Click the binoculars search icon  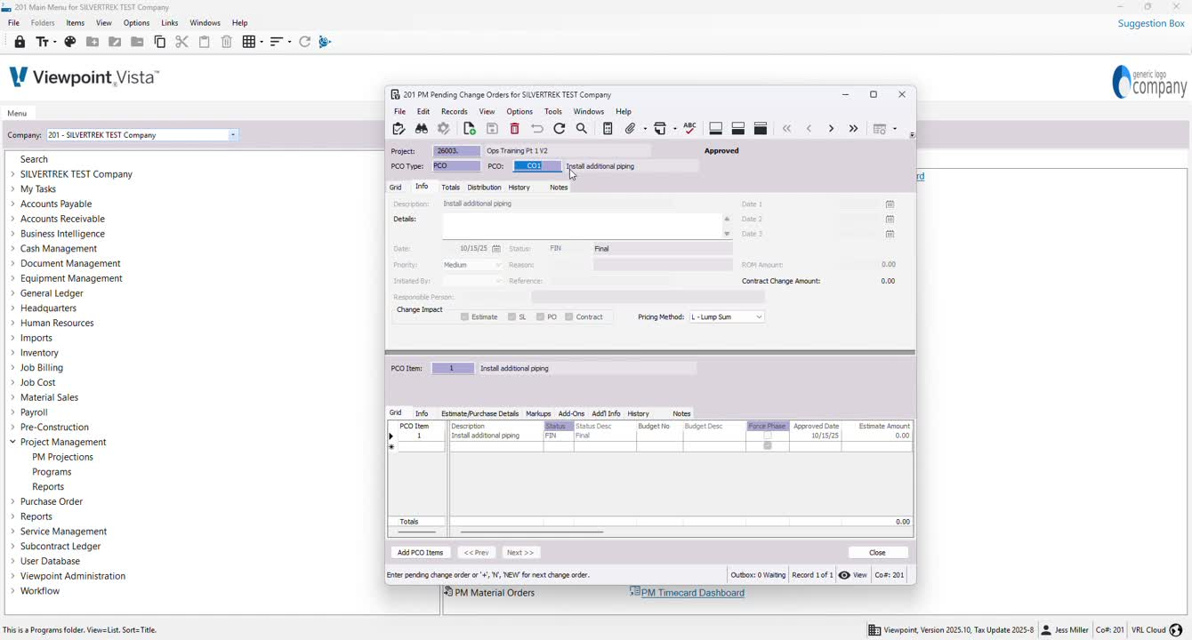422,129
